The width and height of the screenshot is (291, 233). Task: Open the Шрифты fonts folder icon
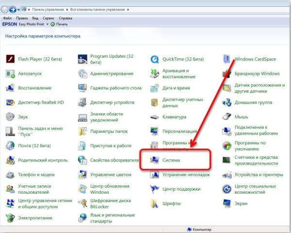(x=154, y=203)
